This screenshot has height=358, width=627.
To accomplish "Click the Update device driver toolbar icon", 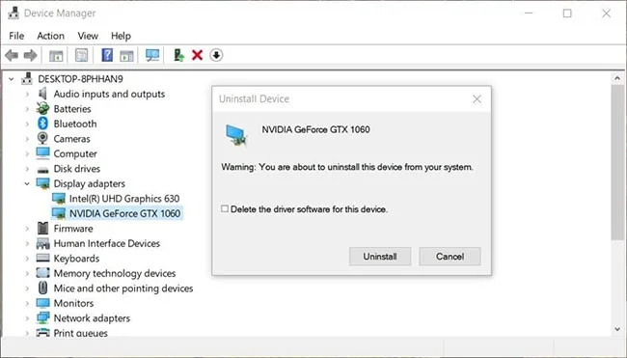I will (178, 55).
